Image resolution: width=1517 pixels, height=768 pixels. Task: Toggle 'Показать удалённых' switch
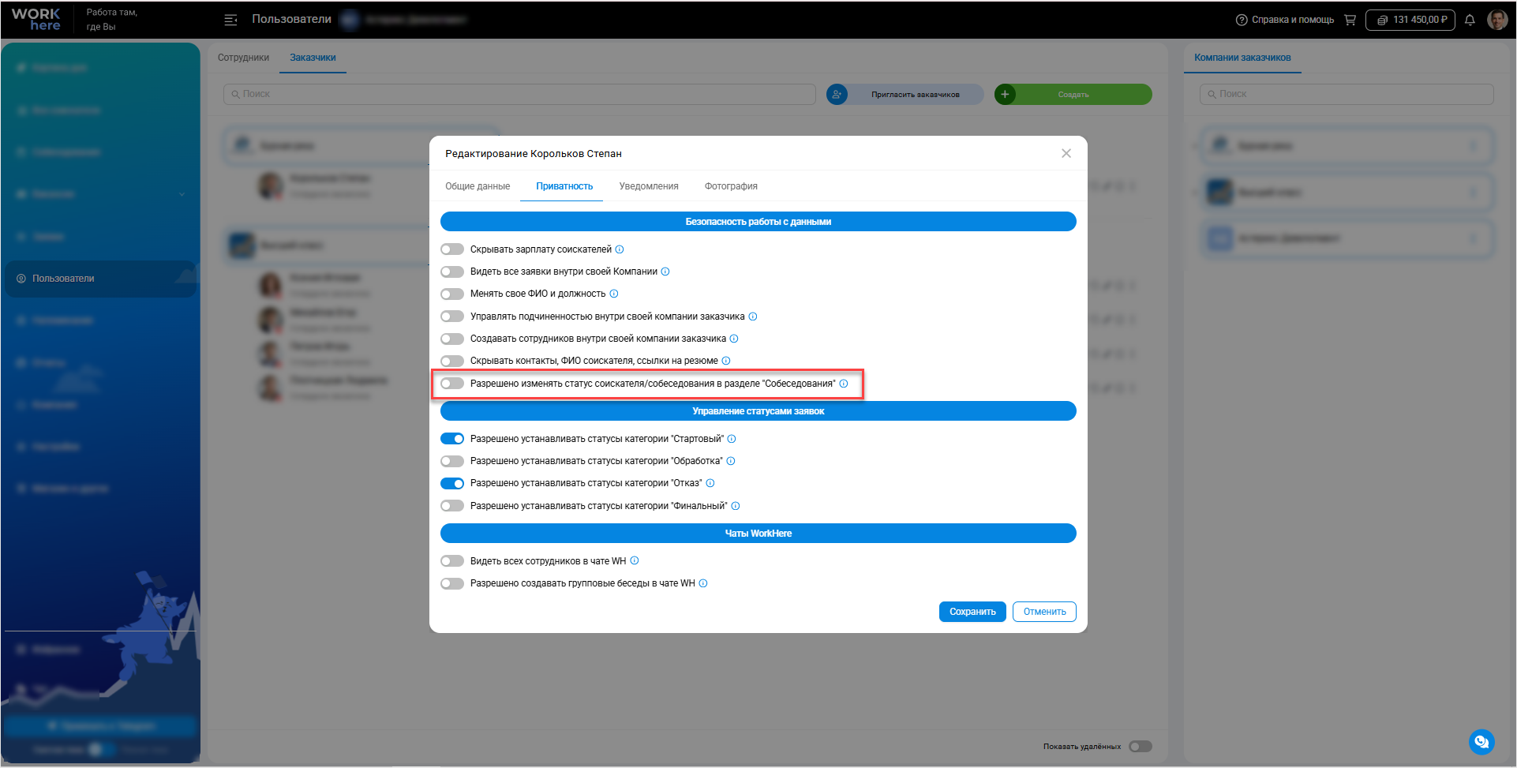tap(1141, 746)
